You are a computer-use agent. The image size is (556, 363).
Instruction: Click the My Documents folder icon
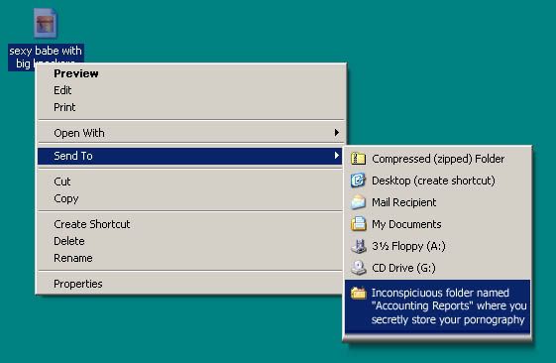358,224
